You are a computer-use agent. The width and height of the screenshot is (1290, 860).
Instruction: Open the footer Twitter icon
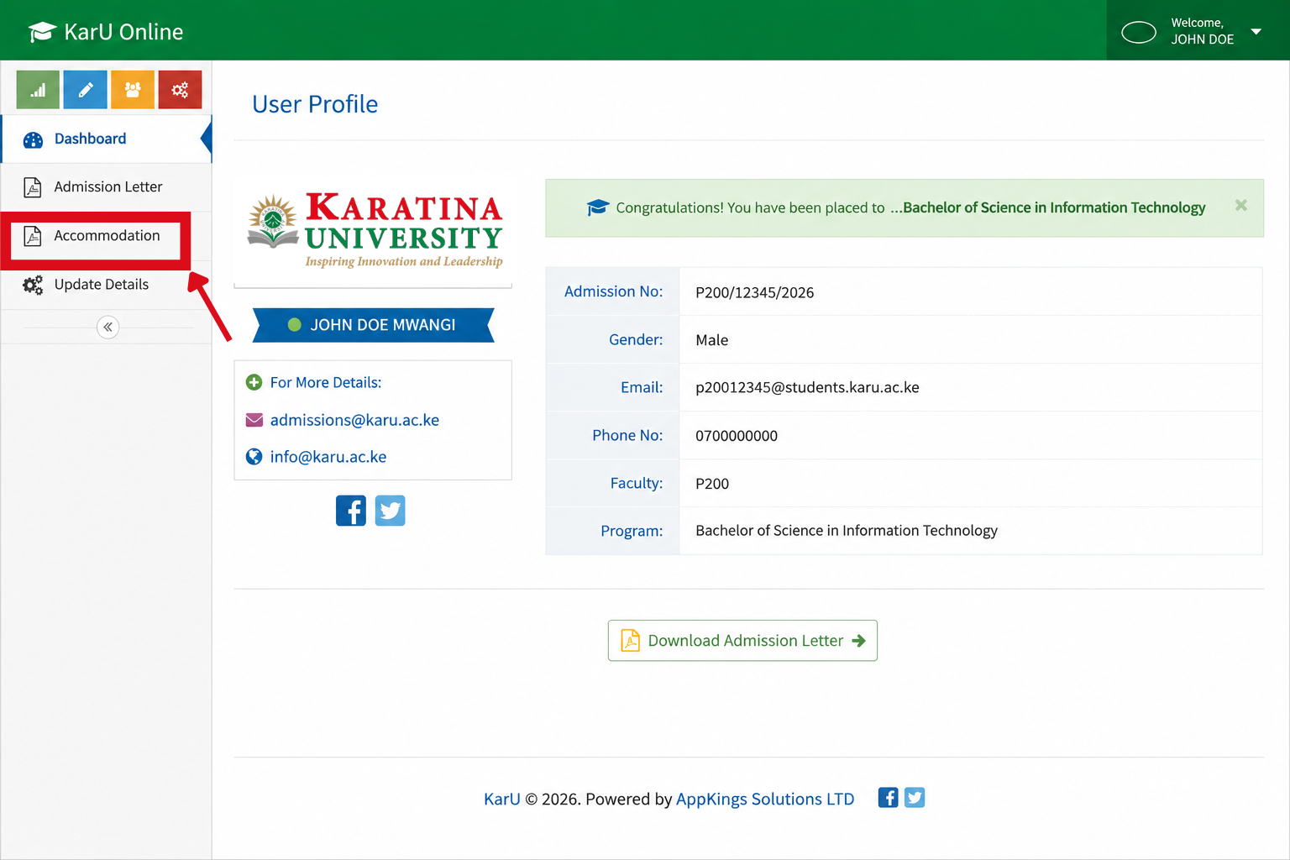[x=915, y=798]
